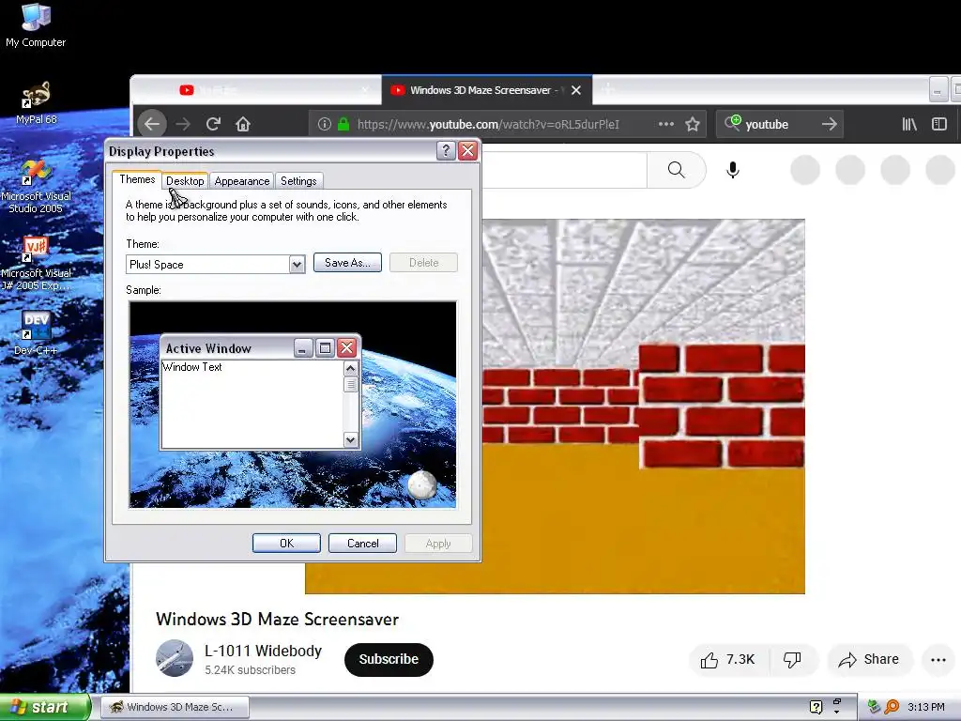Close the Windows 3D Maze Screensaver tab
Image resolution: width=961 pixels, height=721 pixels.
point(576,90)
